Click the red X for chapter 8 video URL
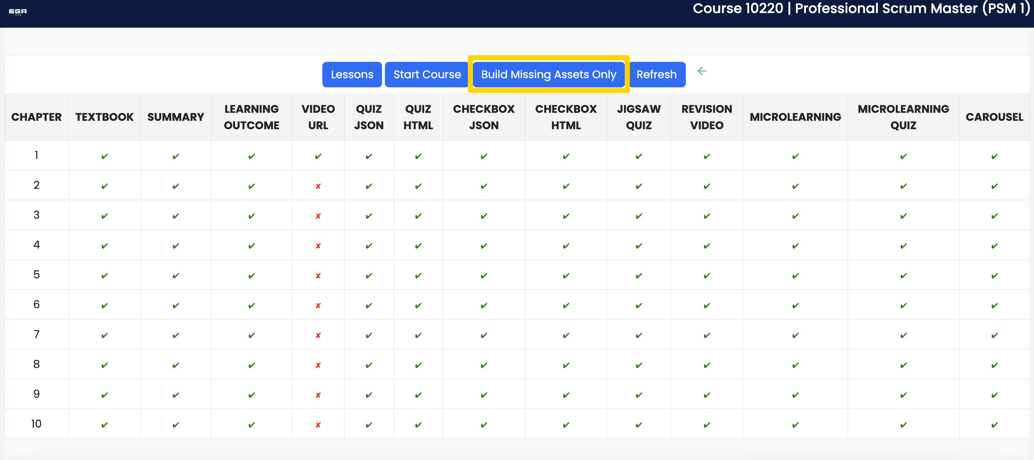 pyautogui.click(x=318, y=365)
